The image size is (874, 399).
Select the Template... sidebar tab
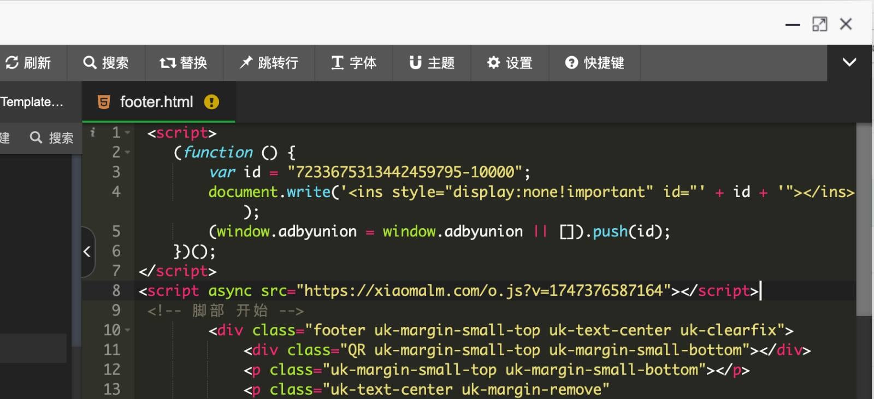(33, 102)
